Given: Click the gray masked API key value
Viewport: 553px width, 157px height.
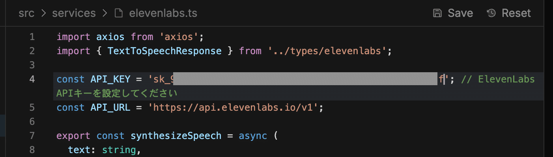Looking at the screenshot, I should pos(305,79).
